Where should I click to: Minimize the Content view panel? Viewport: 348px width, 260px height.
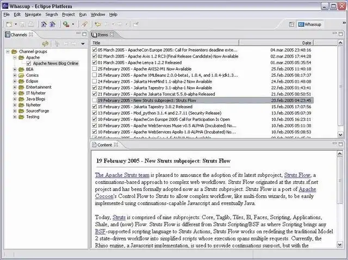click(334, 144)
